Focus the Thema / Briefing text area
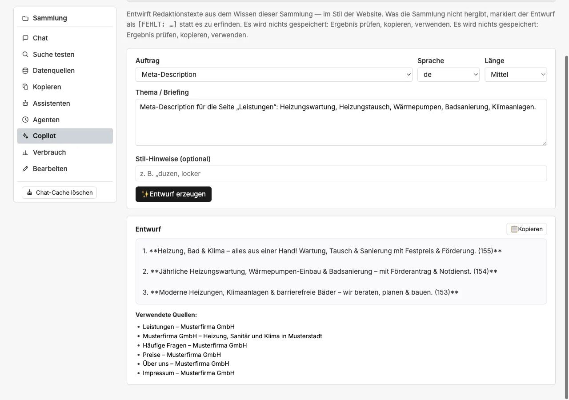Screen dimensions: 569x400 coord(341,122)
